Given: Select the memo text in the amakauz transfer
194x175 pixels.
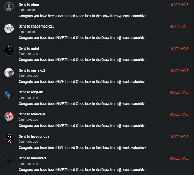Looking at the screenshot, I should pos(83,126).
